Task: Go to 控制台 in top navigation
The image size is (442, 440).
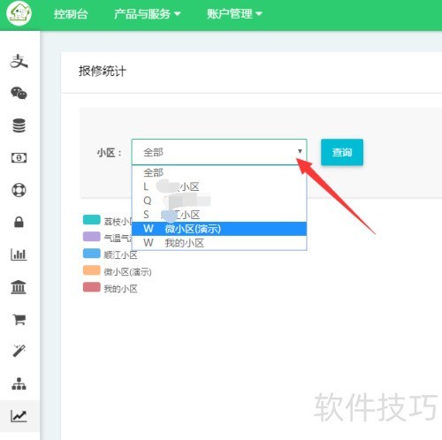Action: [x=71, y=14]
